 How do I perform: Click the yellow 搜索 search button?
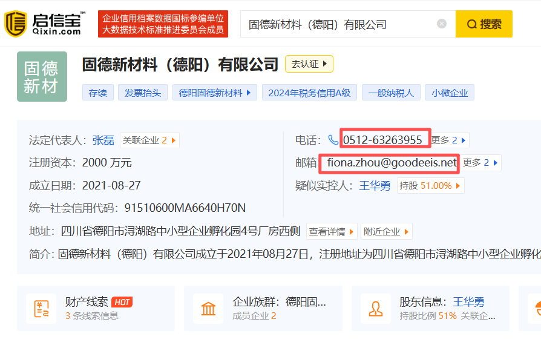(484, 24)
